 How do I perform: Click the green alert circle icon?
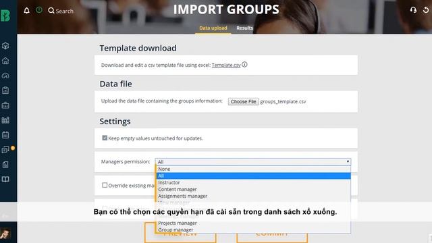pyautogui.click(x=39, y=10)
